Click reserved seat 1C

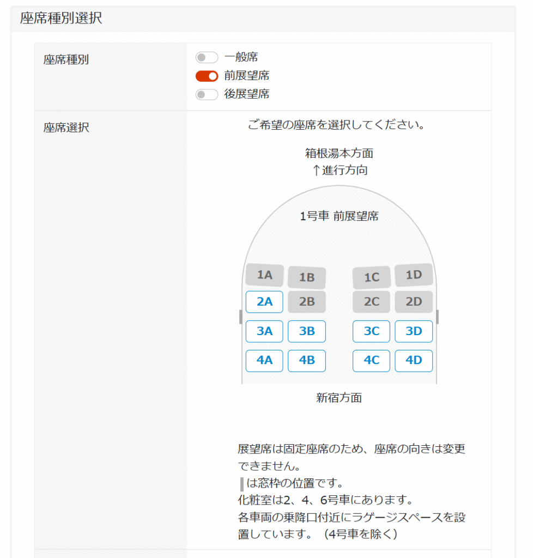tap(371, 277)
